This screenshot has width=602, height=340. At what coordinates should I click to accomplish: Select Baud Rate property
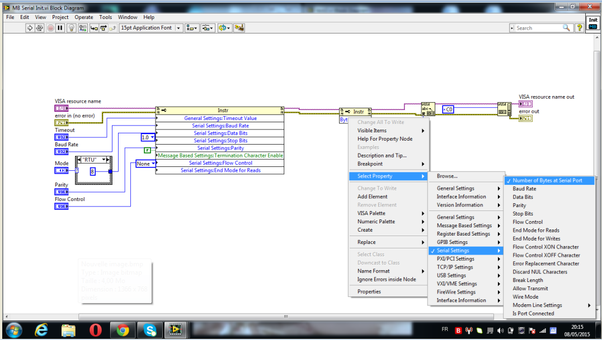point(549,189)
